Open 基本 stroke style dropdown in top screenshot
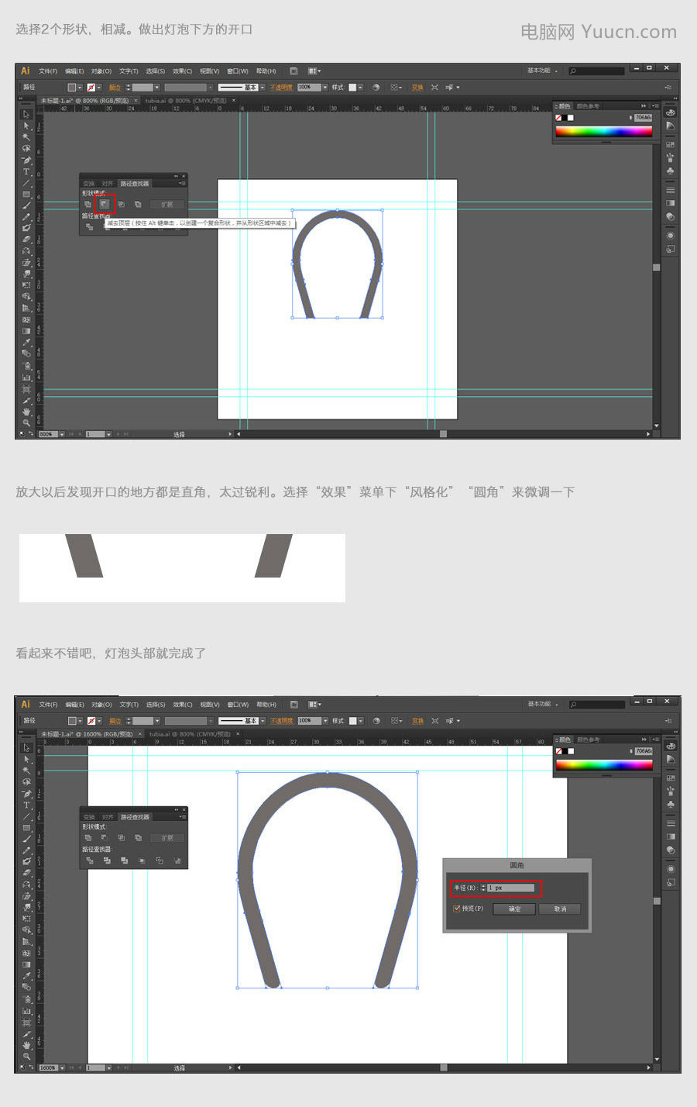This screenshot has width=697, height=1107. pyautogui.click(x=263, y=88)
